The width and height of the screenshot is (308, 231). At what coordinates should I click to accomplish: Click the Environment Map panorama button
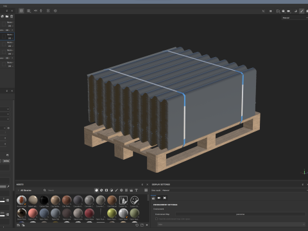(x=241, y=214)
